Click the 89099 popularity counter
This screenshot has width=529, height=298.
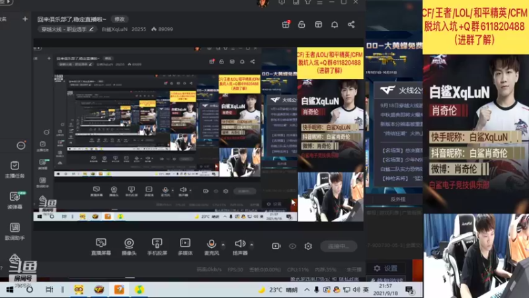click(162, 29)
